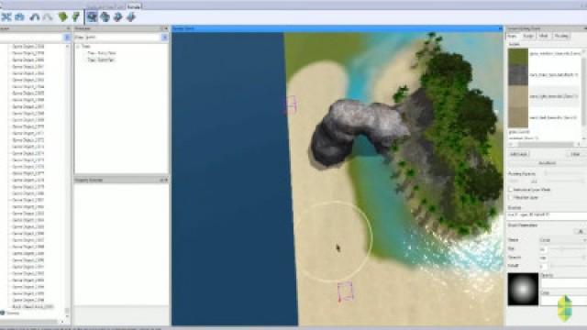The width and height of the screenshot is (587, 330).
Task: Open the brush Shape dropdown
Action: (x=562, y=240)
